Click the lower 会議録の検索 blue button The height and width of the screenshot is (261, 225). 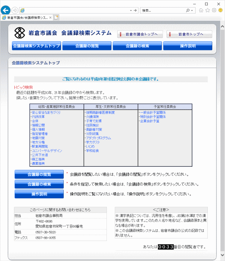[39, 184]
